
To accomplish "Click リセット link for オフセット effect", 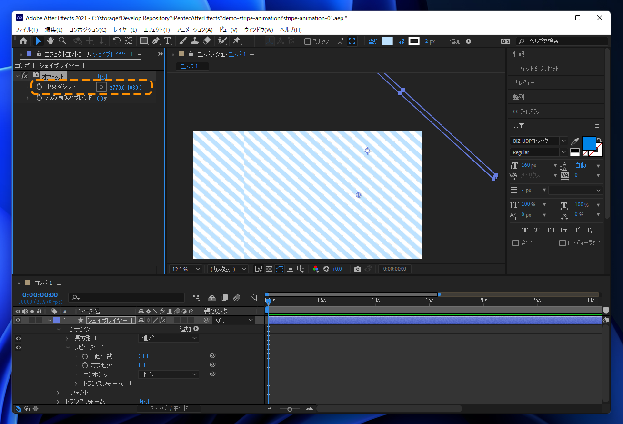I will point(102,77).
